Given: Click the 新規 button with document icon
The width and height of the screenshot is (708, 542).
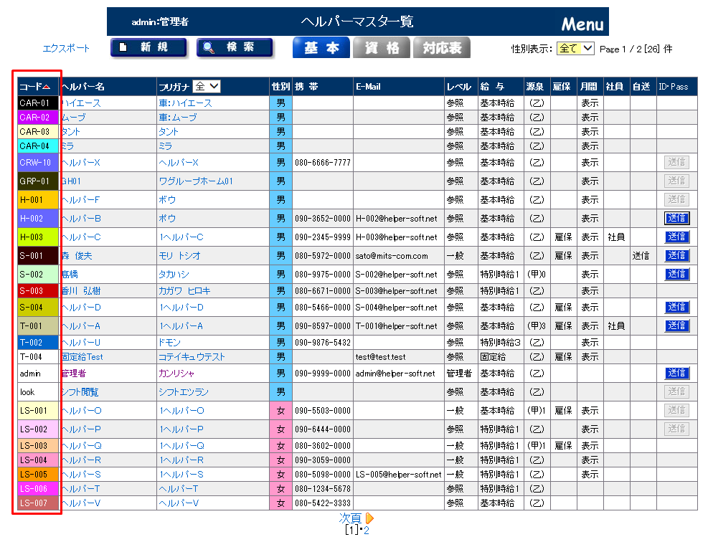Looking at the screenshot, I should (148, 48).
